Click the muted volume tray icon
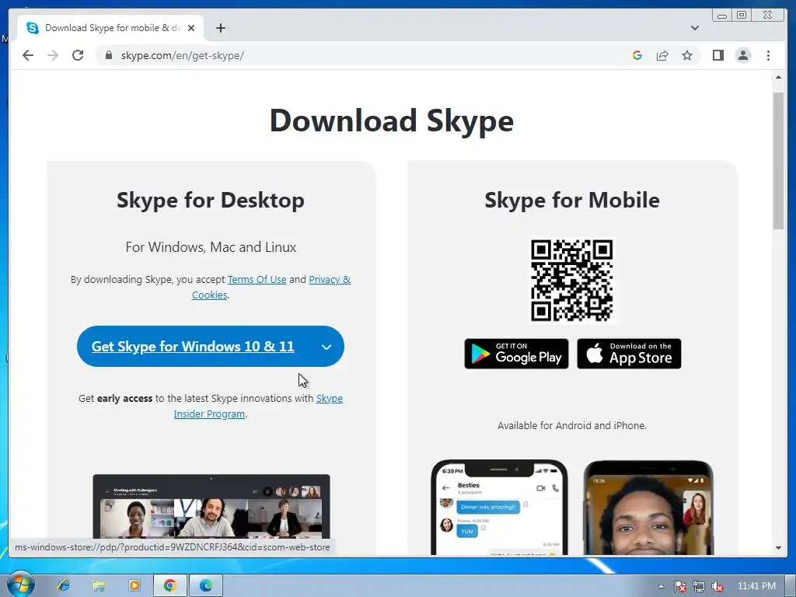This screenshot has height=597, width=796. coord(717,586)
